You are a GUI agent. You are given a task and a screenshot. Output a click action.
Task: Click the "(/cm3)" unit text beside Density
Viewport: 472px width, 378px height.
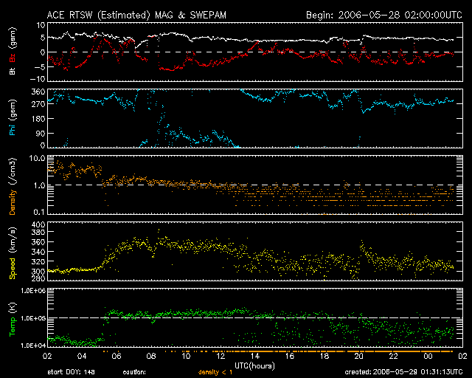[13, 171]
